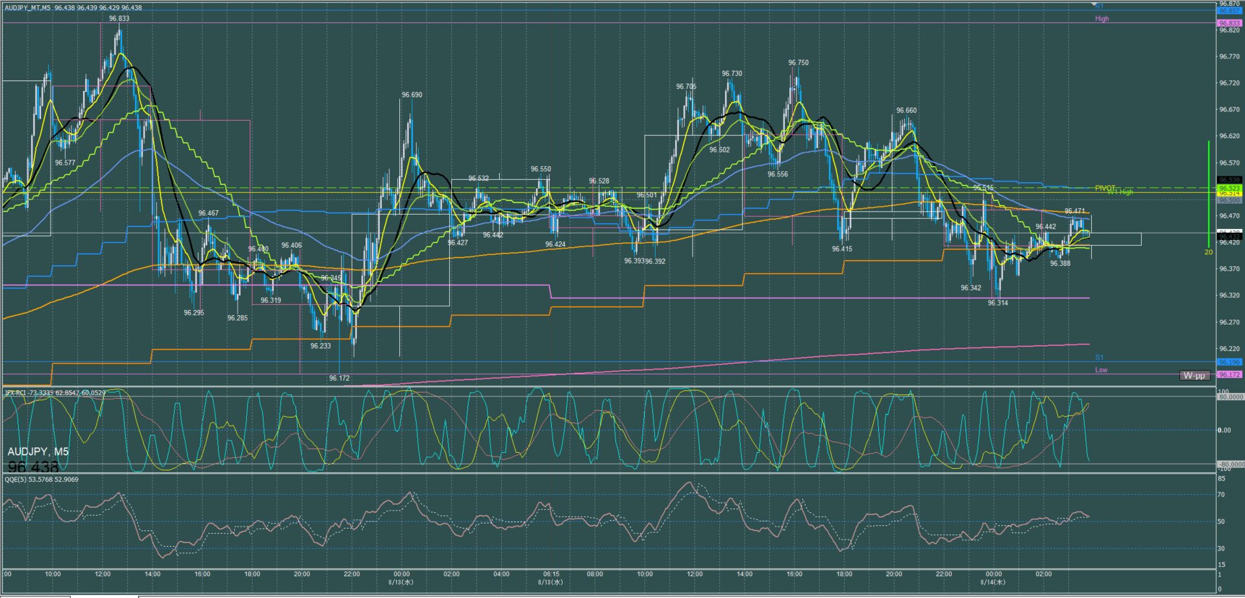The width and height of the screenshot is (1245, 598).
Task: Click the chart shift triangle marker at top
Action: point(1094,5)
